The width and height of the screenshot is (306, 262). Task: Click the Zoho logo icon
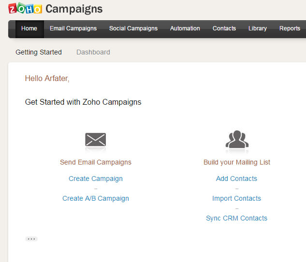click(25, 8)
